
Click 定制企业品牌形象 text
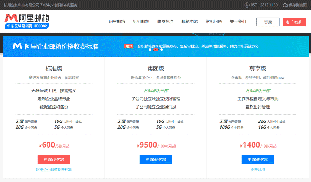click(x=54, y=99)
